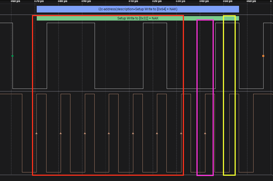Click the eighth, last rising-edge arrow on clock trace

tap(205, 133)
